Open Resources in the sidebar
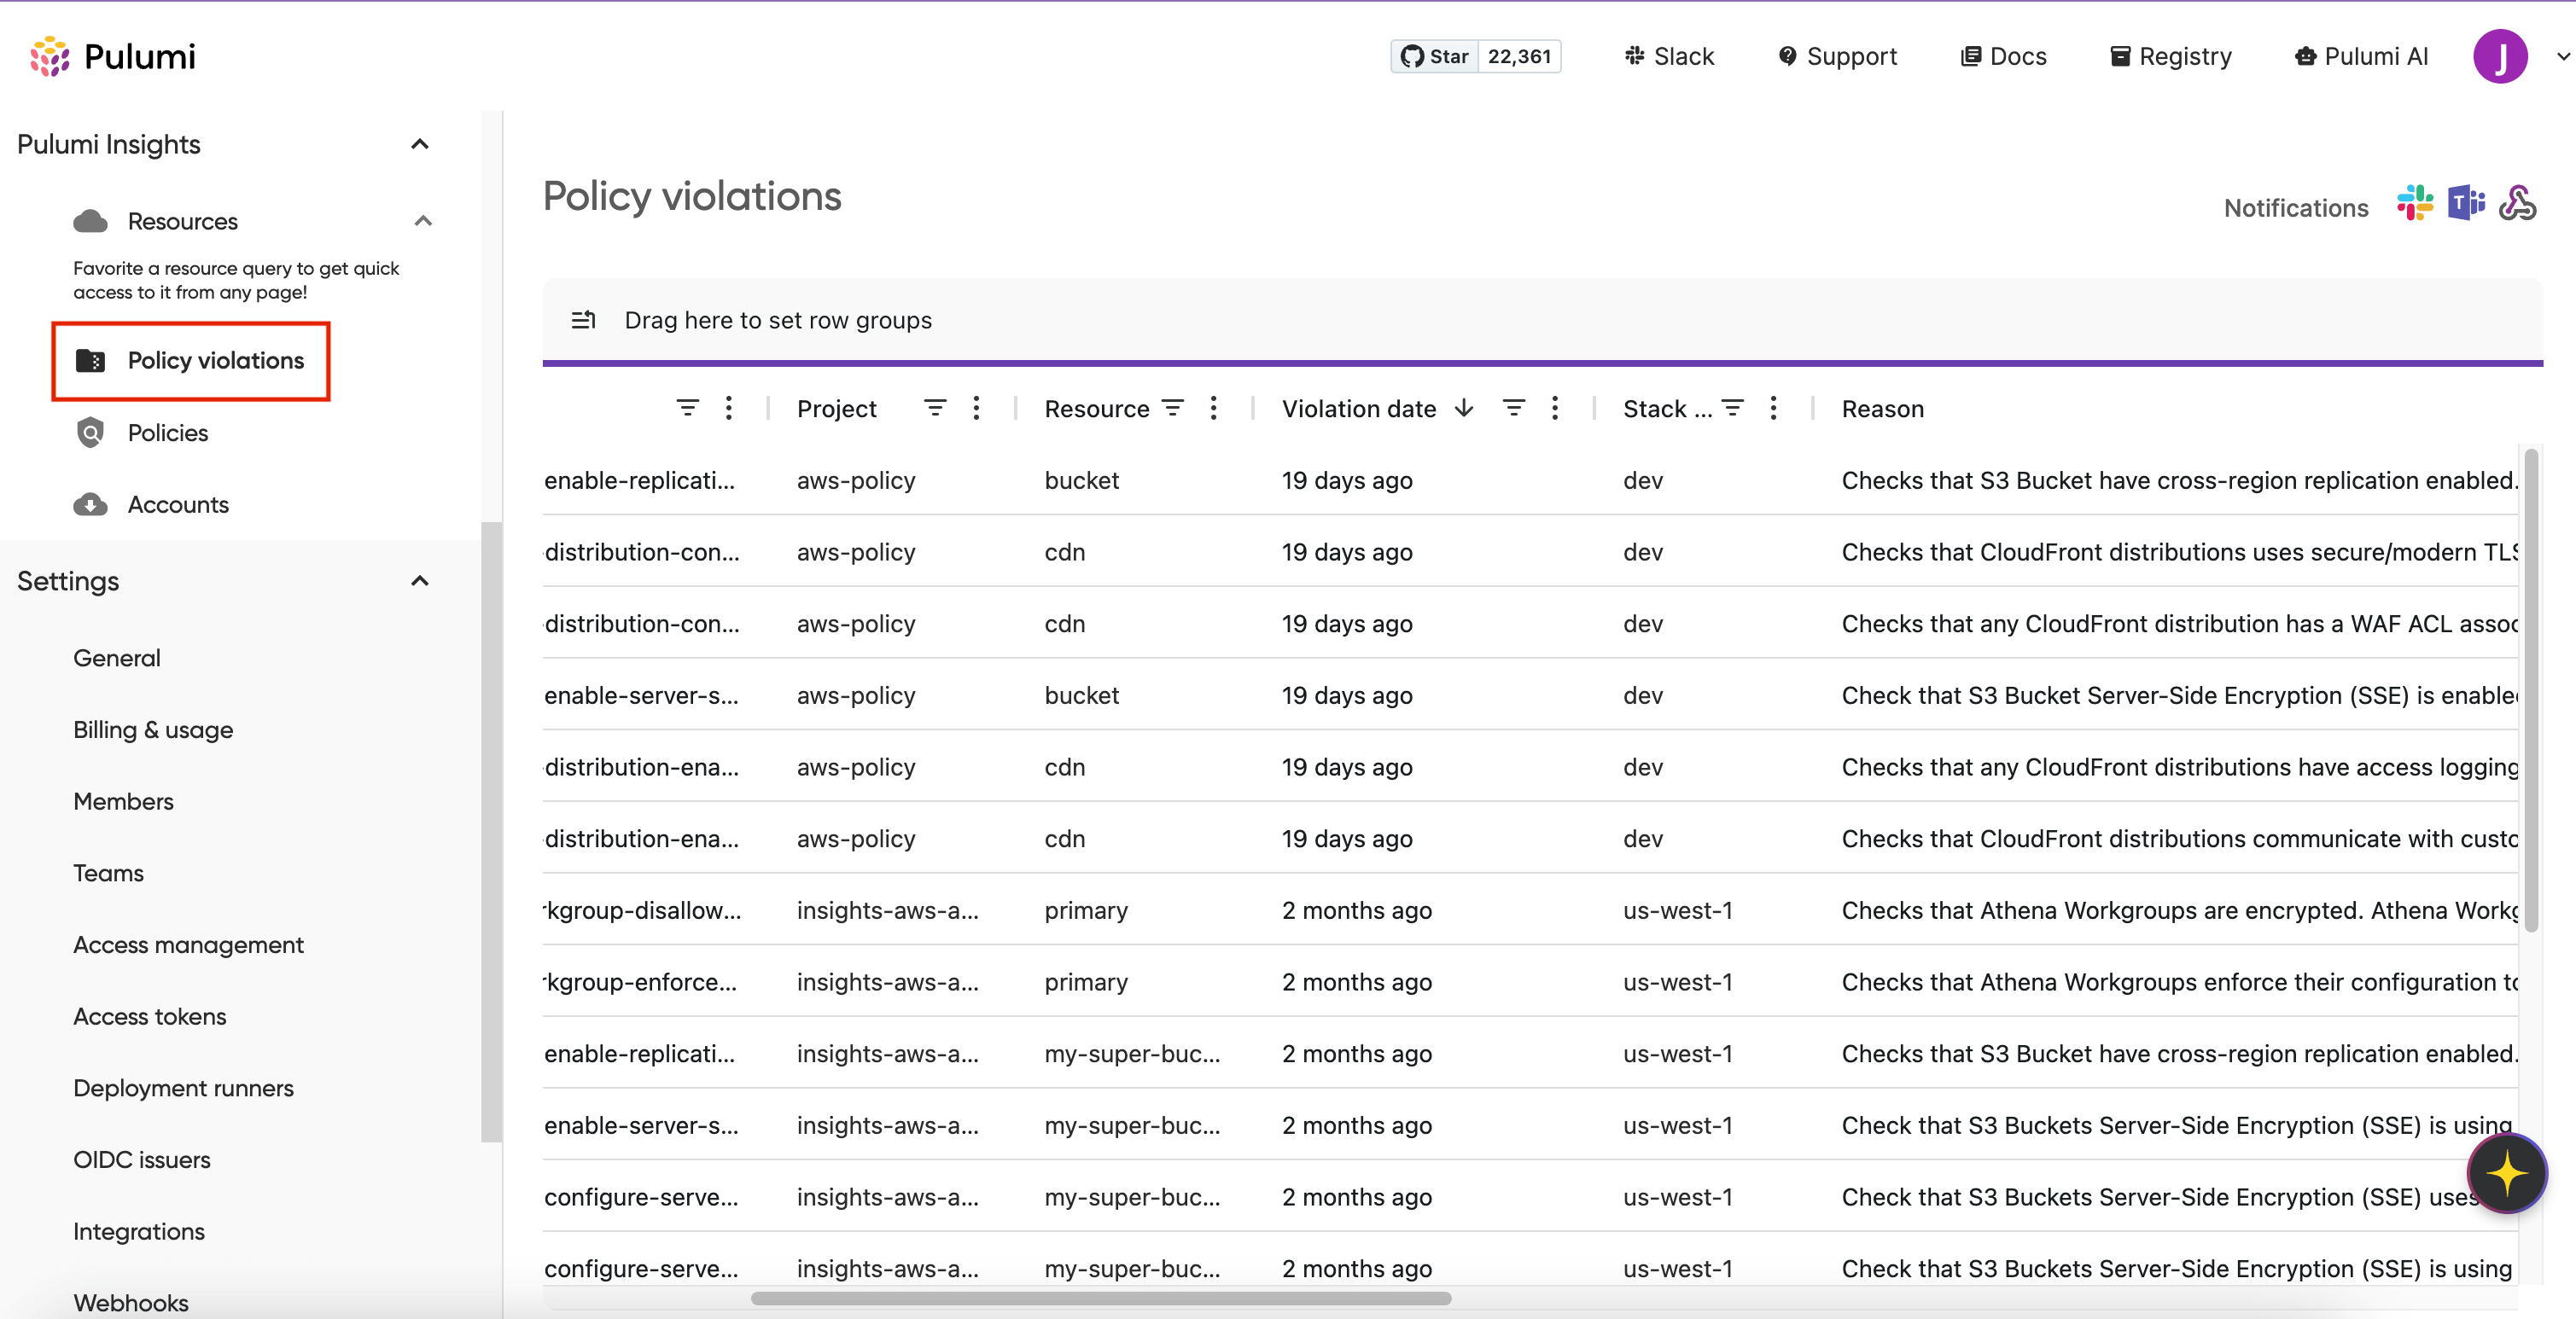This screenshot has height=1319, width=2576. 182,221
